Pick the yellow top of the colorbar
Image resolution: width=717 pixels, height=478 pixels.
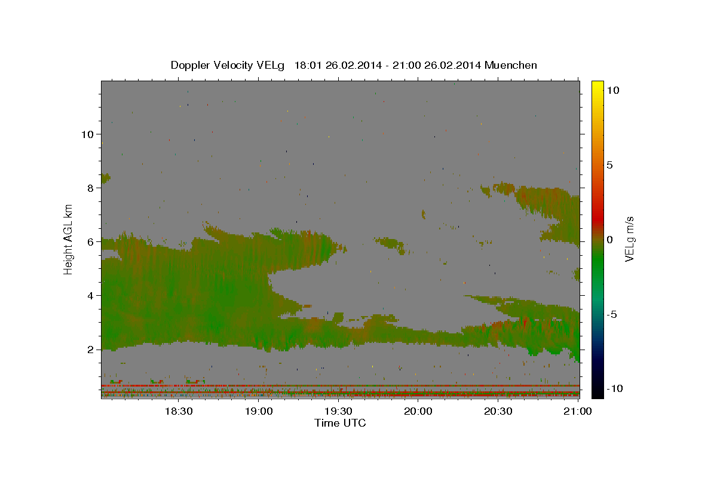(x=597, y=87)
